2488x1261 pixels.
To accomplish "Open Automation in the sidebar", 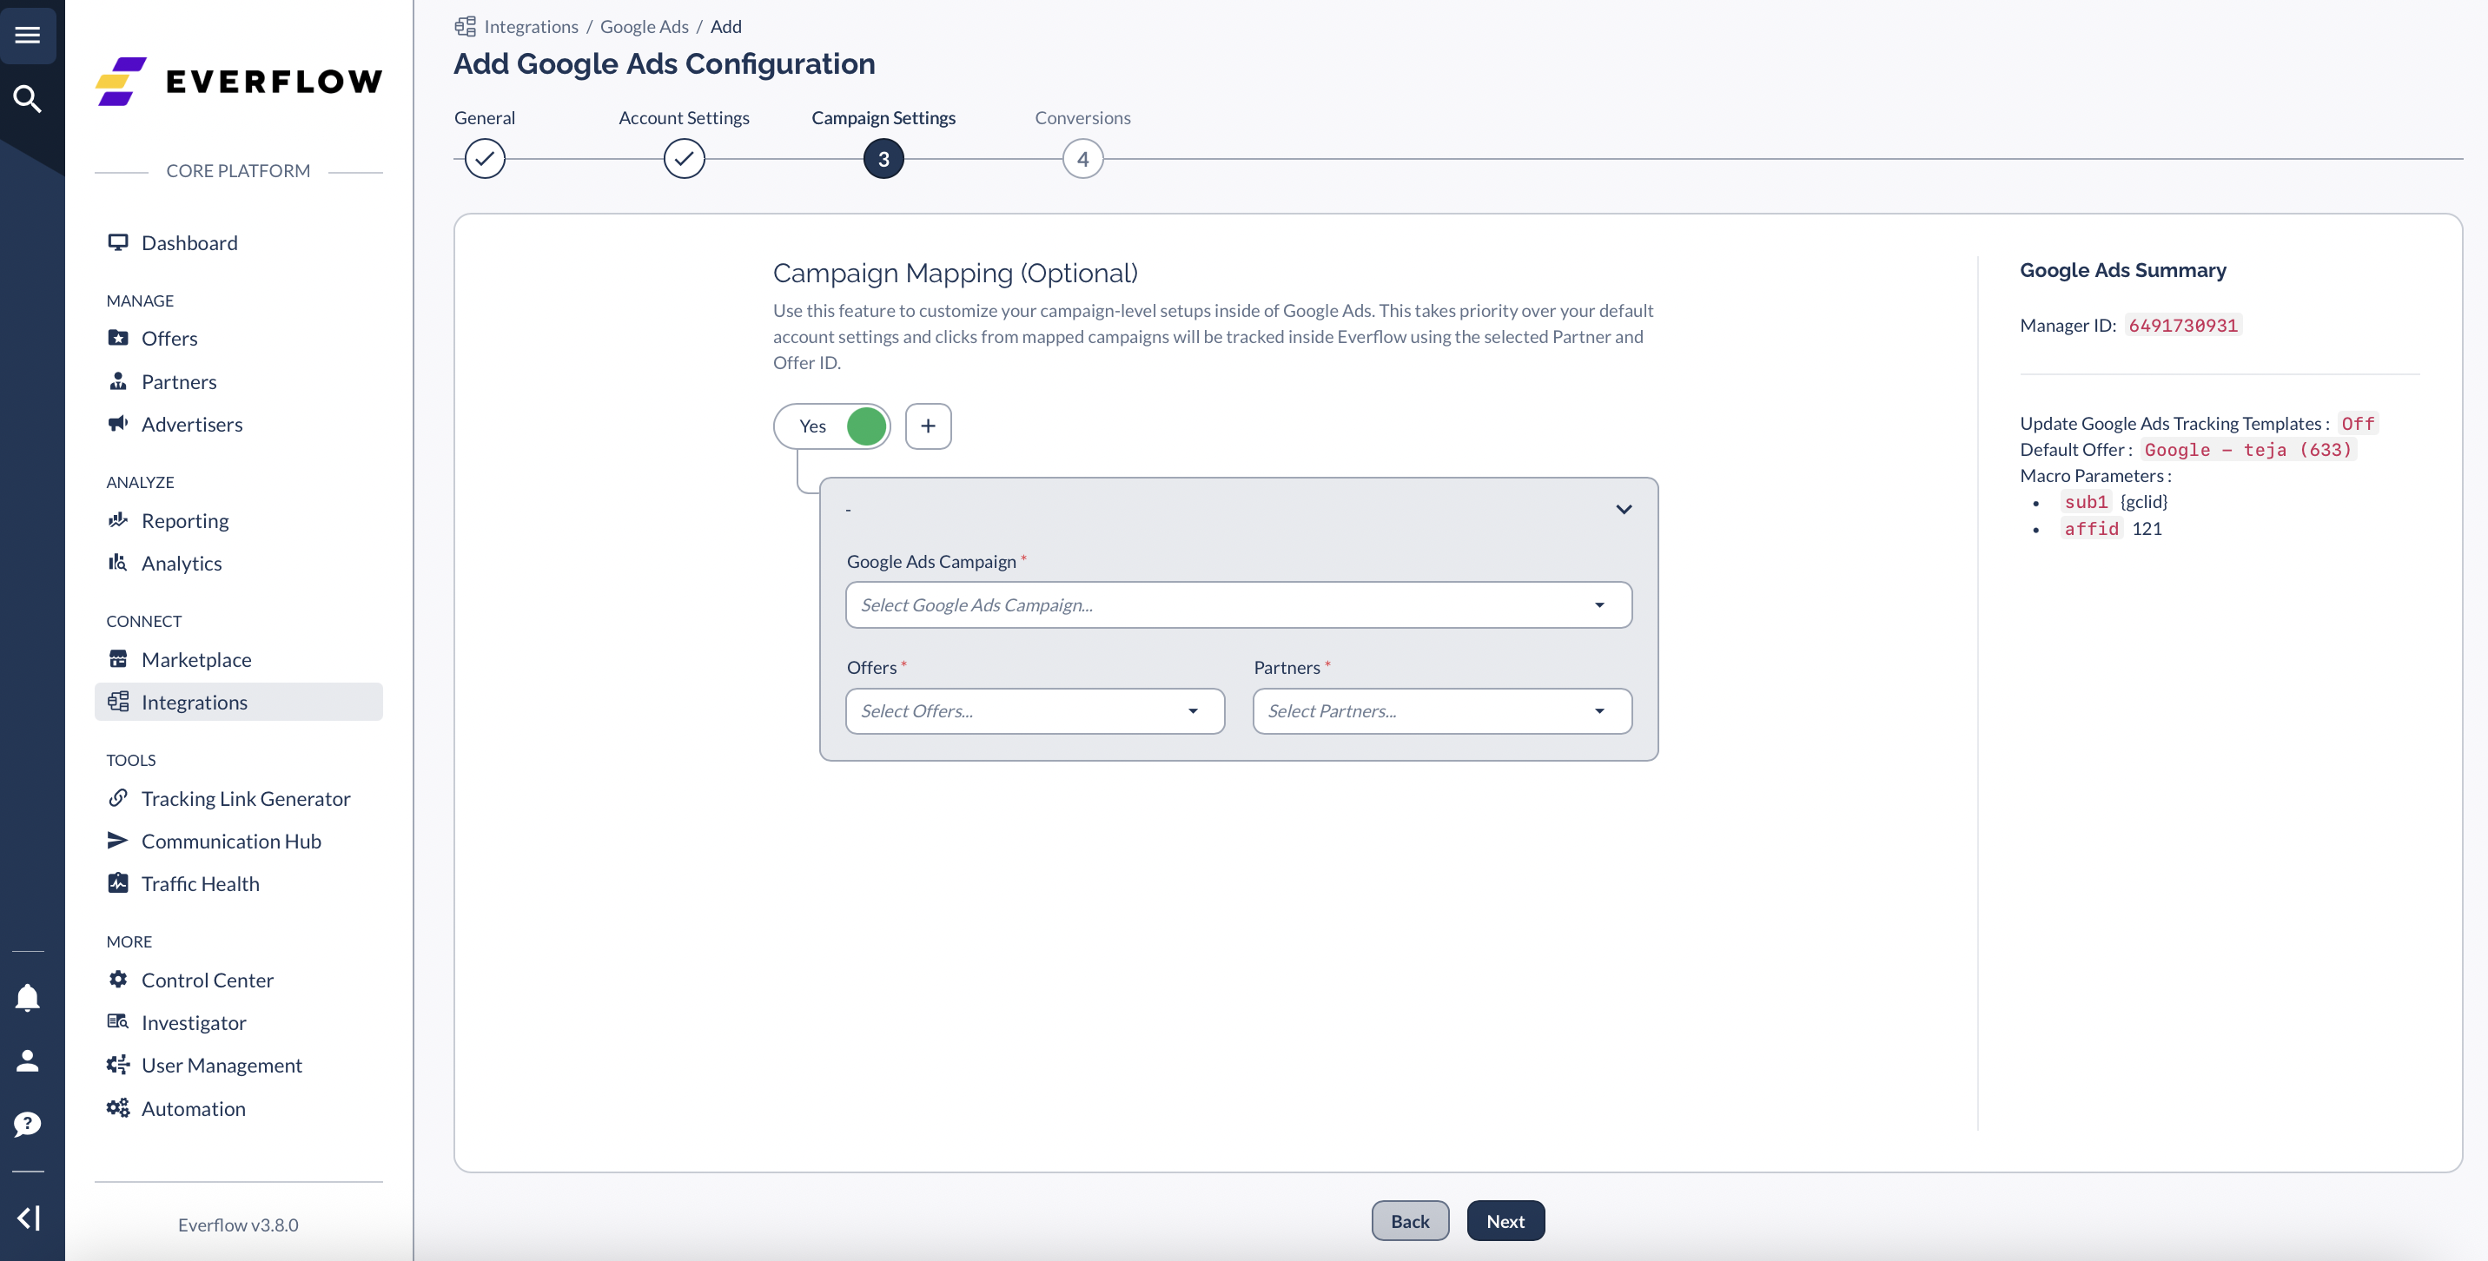I will coord(239,1108).
